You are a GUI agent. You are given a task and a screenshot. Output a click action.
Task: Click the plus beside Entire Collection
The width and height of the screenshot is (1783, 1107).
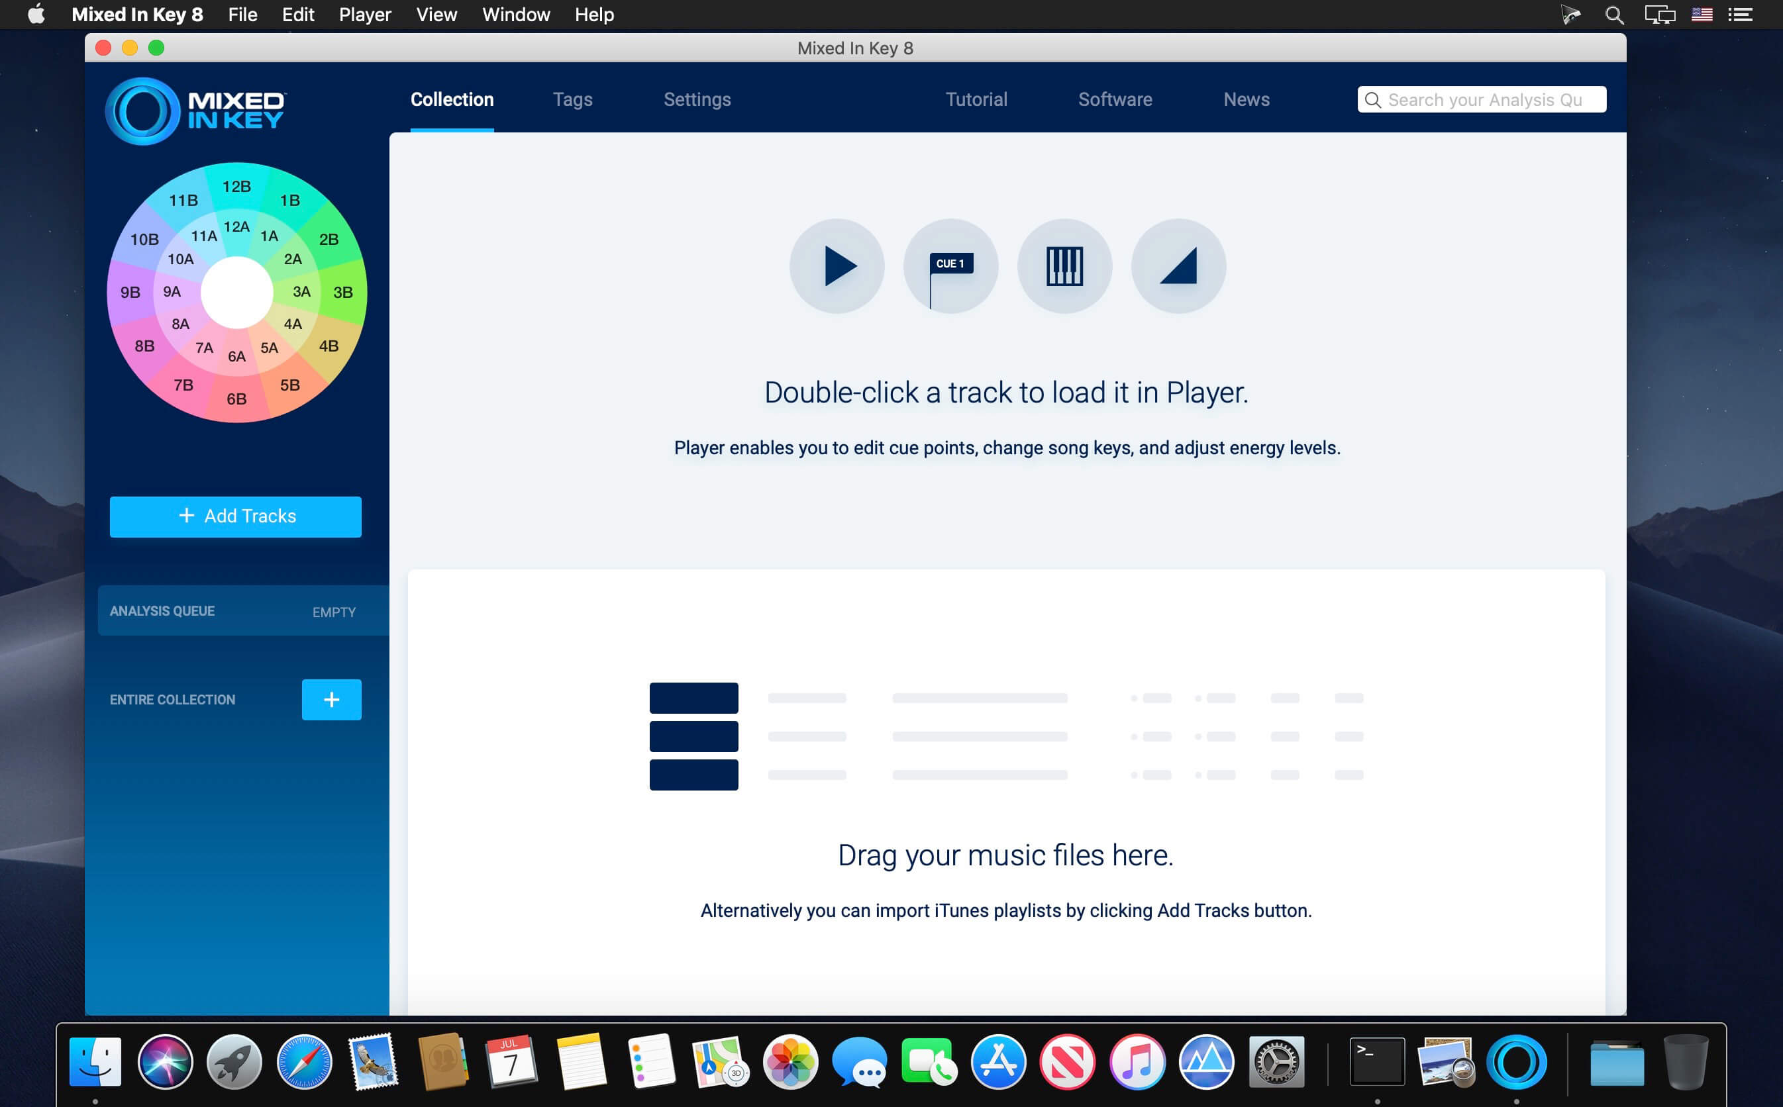331,699
